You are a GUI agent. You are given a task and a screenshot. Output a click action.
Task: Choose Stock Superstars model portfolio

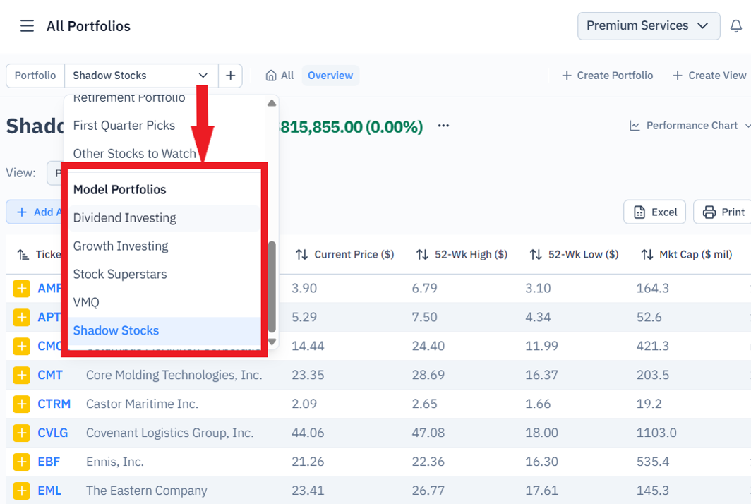164,275
